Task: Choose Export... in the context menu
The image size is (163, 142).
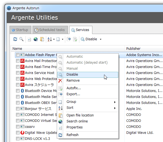Action: tap(88, 94)
